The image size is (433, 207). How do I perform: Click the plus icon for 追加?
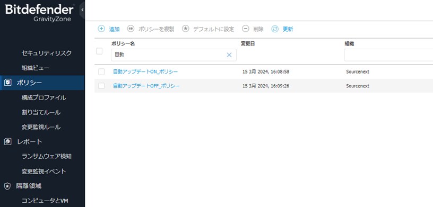pos(101,29)
